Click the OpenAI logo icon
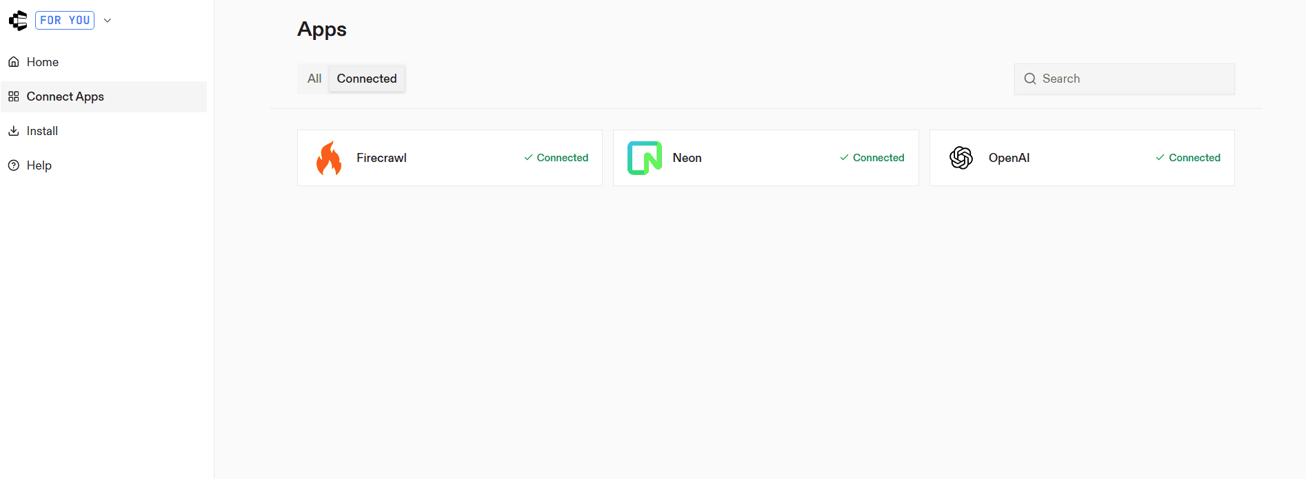 tap(961, 158)
